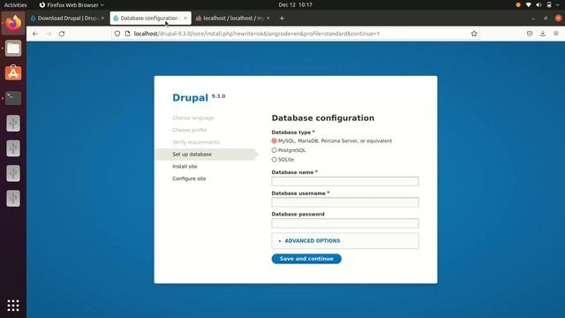Select MySQL, MariaDB, Percona Server radio option

[275, 141]
